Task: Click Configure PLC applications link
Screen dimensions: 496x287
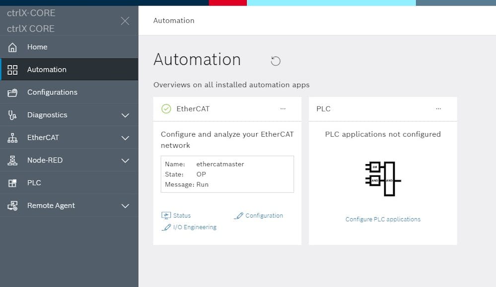Action: coord(383,219)
